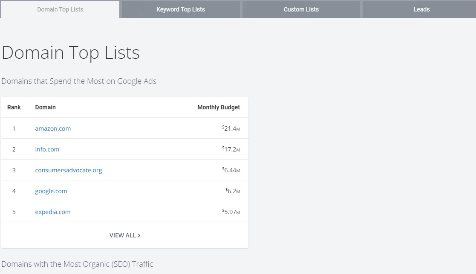Switch to the Domain Top Lists tab
The height and width of the screenshot is (274, 476).
(60, 9)
